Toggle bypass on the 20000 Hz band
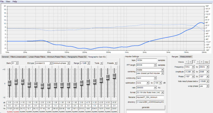The height and width of the screenshot is (113, 213). click(x=114, y=111)
